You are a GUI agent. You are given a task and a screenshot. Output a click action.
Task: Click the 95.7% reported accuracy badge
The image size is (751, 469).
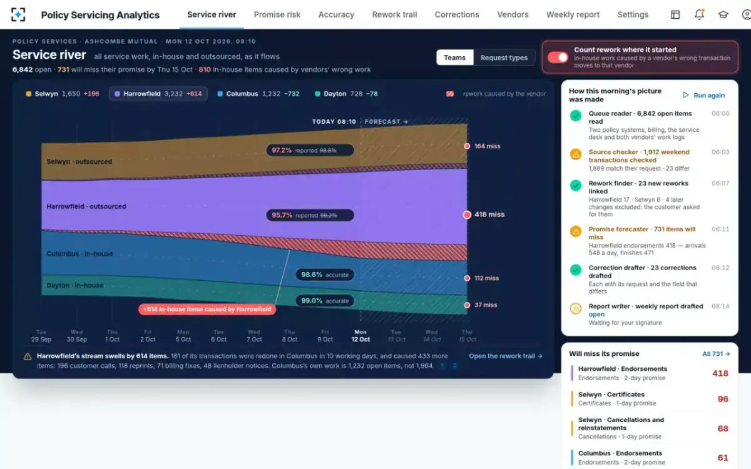(310, 215)
